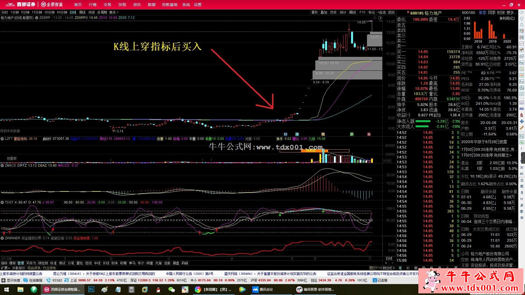The width and height of the screenshot is (525, 295).
Task: Click the candlestick chart icon in sidebar
Action: pos(522,50)
